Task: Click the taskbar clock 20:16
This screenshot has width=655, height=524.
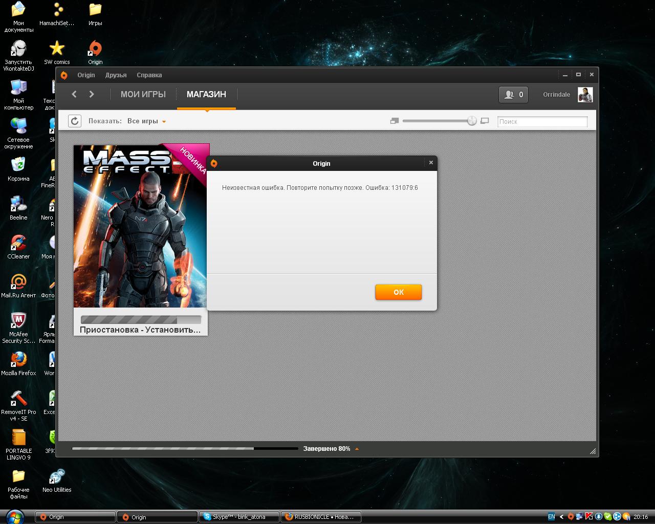Action: point(641,517)
